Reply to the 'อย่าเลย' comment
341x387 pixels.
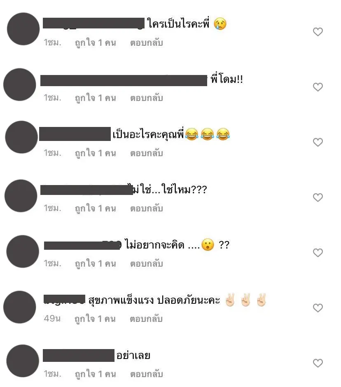pos(147,374)
